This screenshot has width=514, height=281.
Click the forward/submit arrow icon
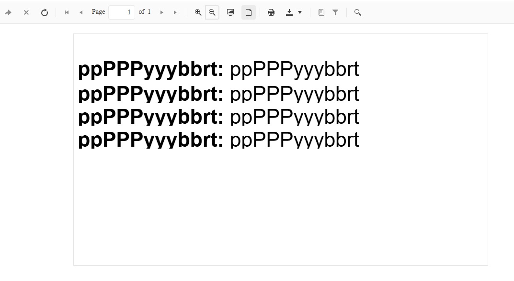8,12
